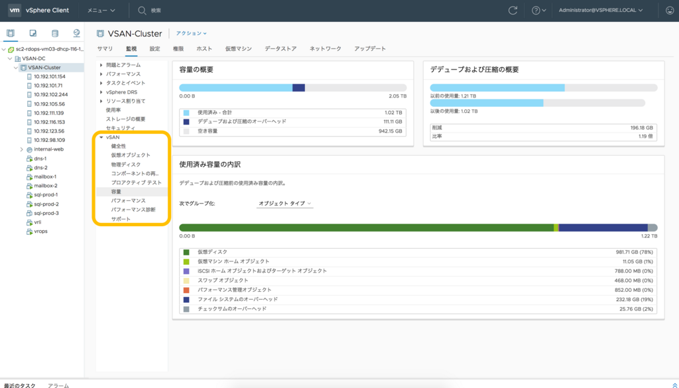Click the ファイル システムのオーバーヘッド legend swatch

point(186,300)
